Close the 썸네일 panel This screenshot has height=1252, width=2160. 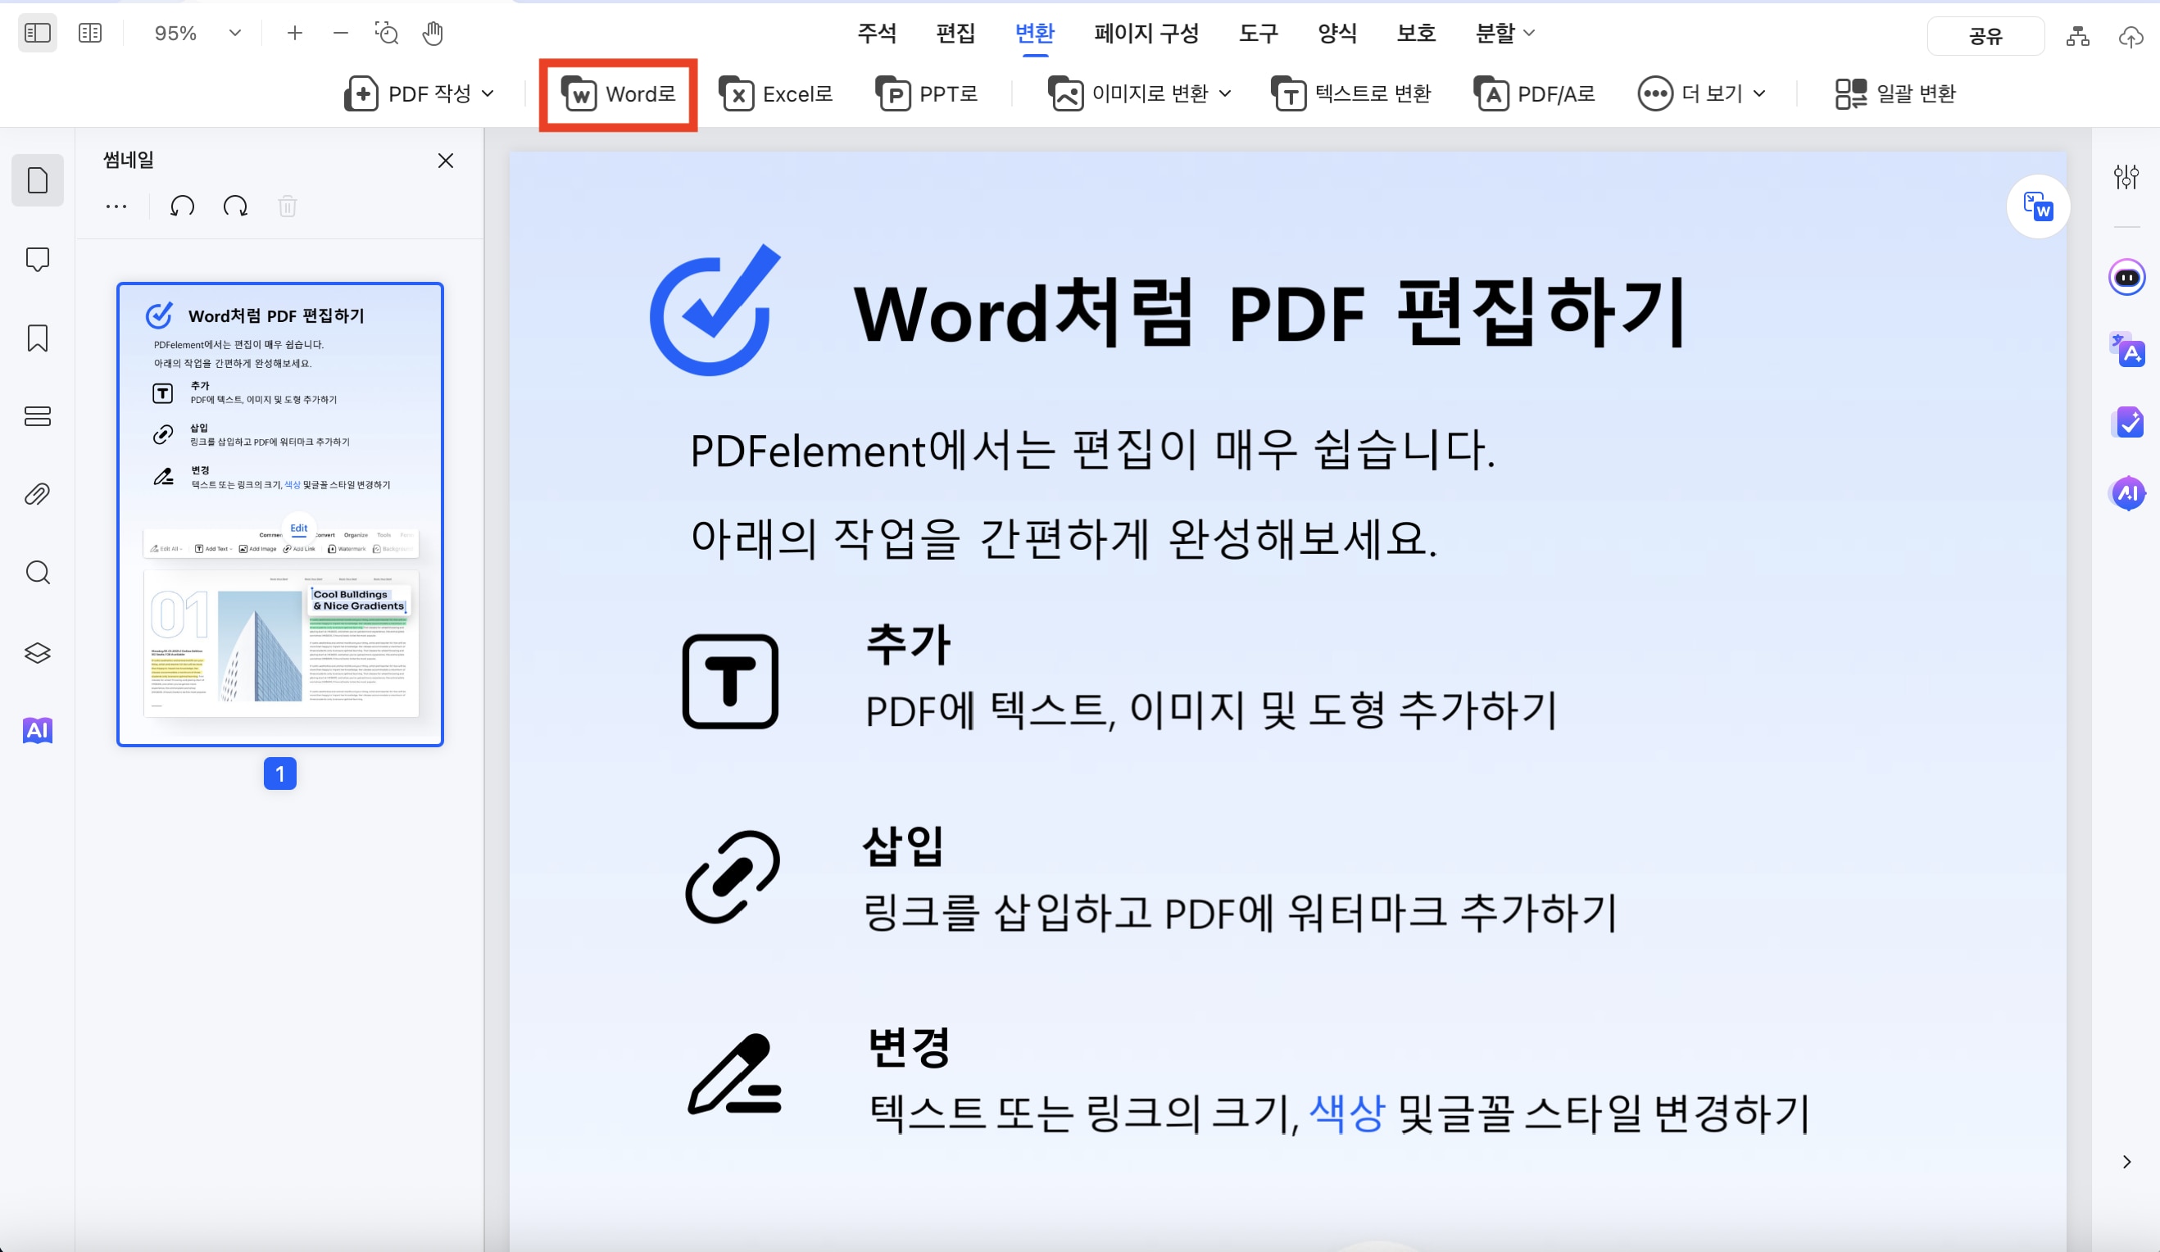pyautogui.click(x=446, y=161)
